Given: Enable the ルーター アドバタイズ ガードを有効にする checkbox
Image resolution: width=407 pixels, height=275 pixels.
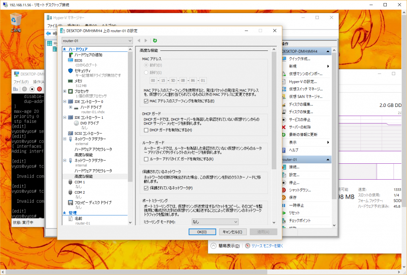Looking at the screenshot, I should tap(146, 159).
